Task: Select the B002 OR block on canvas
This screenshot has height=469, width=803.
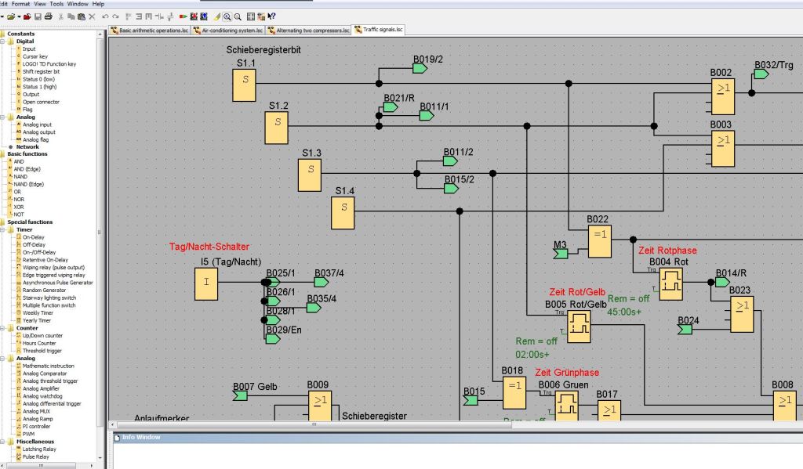Action: point(722,96)
